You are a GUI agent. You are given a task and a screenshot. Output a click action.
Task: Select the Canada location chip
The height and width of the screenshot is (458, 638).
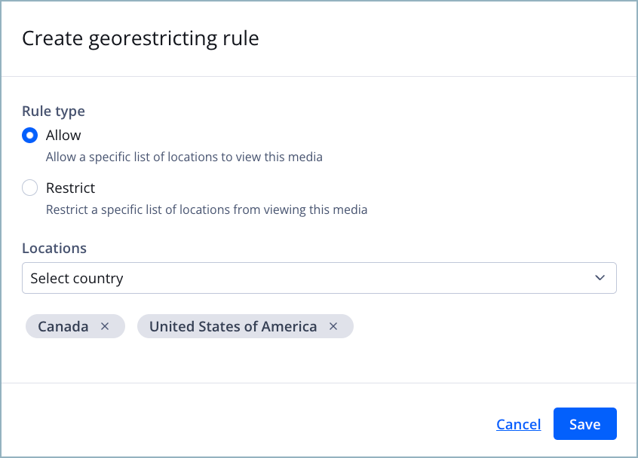click(64, 326)
